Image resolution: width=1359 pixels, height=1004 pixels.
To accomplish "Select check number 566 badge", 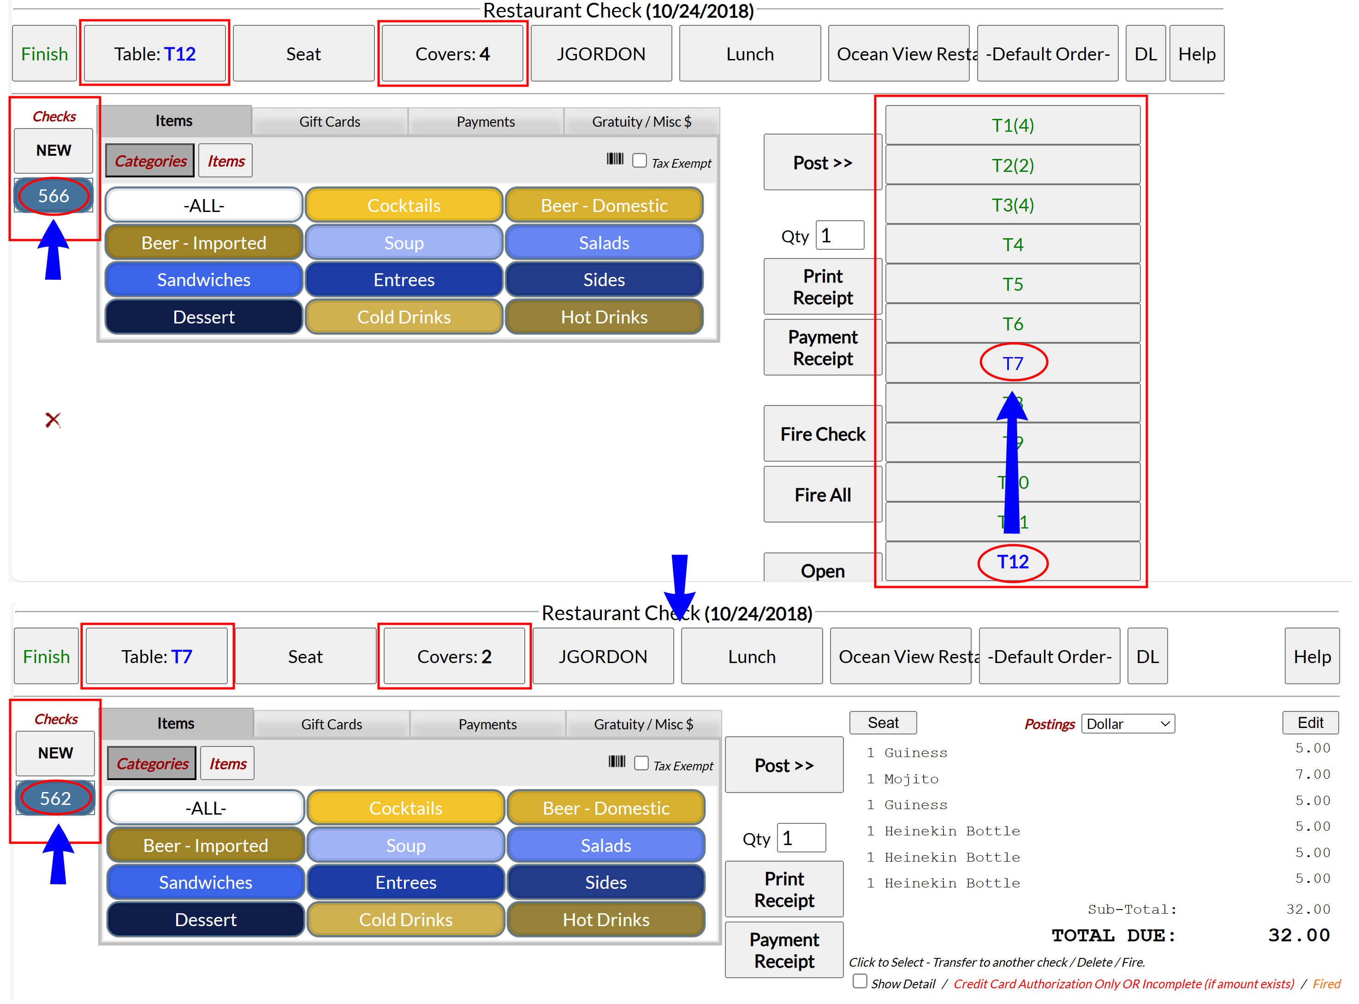I will coord(53,196).
